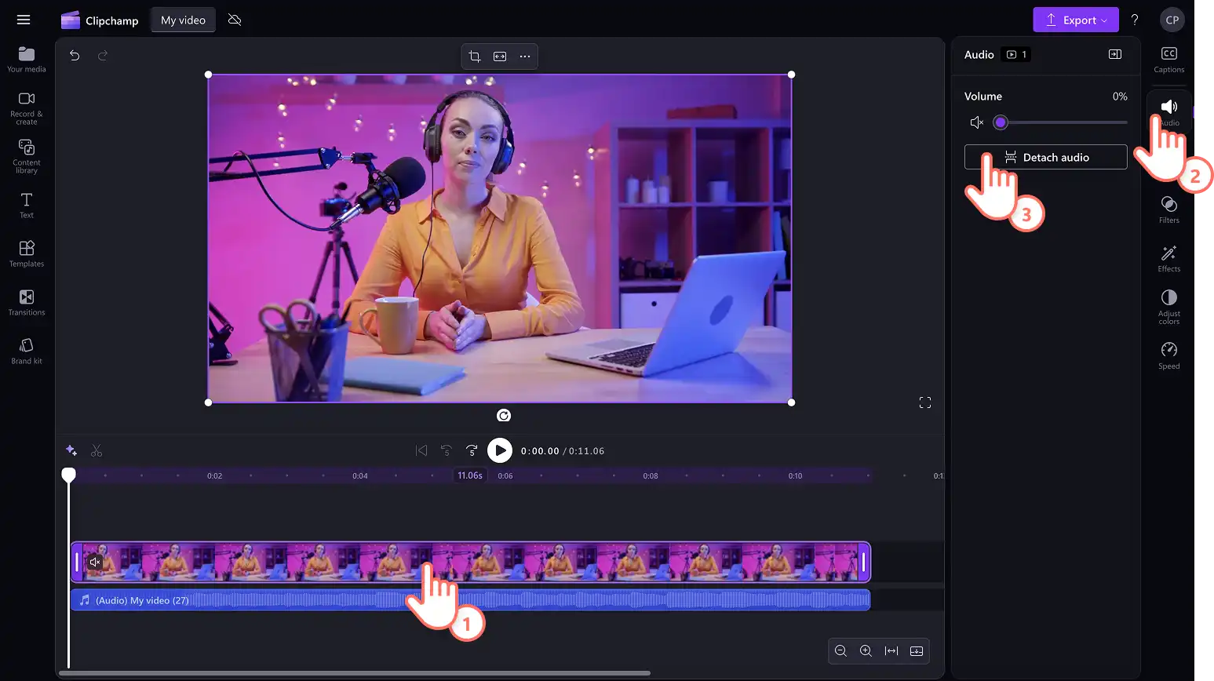Click the 0:08 mark on ruler
The width and height of the screenshot is (1214, 681).
[651, 475]
